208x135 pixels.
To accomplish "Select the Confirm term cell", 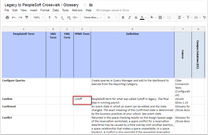I will click(x=24, y=101).
